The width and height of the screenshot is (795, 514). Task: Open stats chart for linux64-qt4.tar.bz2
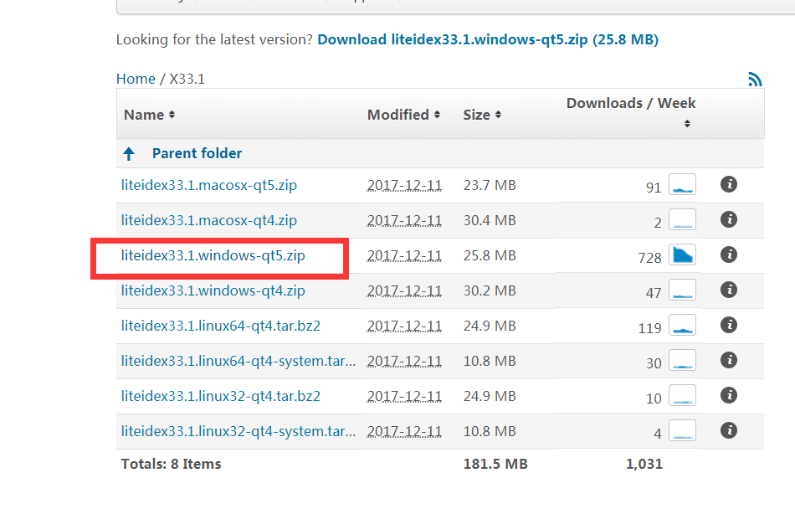click(683, 326)
